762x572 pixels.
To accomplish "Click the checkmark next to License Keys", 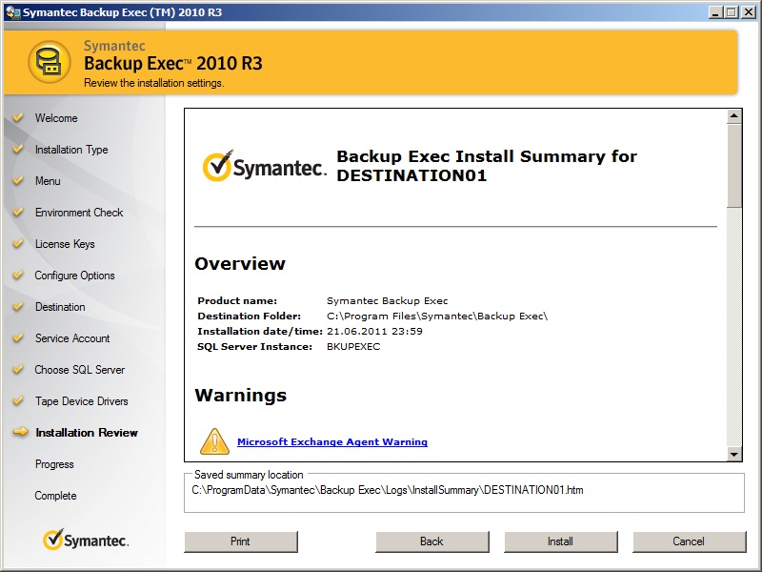I will tap(17, 244).
